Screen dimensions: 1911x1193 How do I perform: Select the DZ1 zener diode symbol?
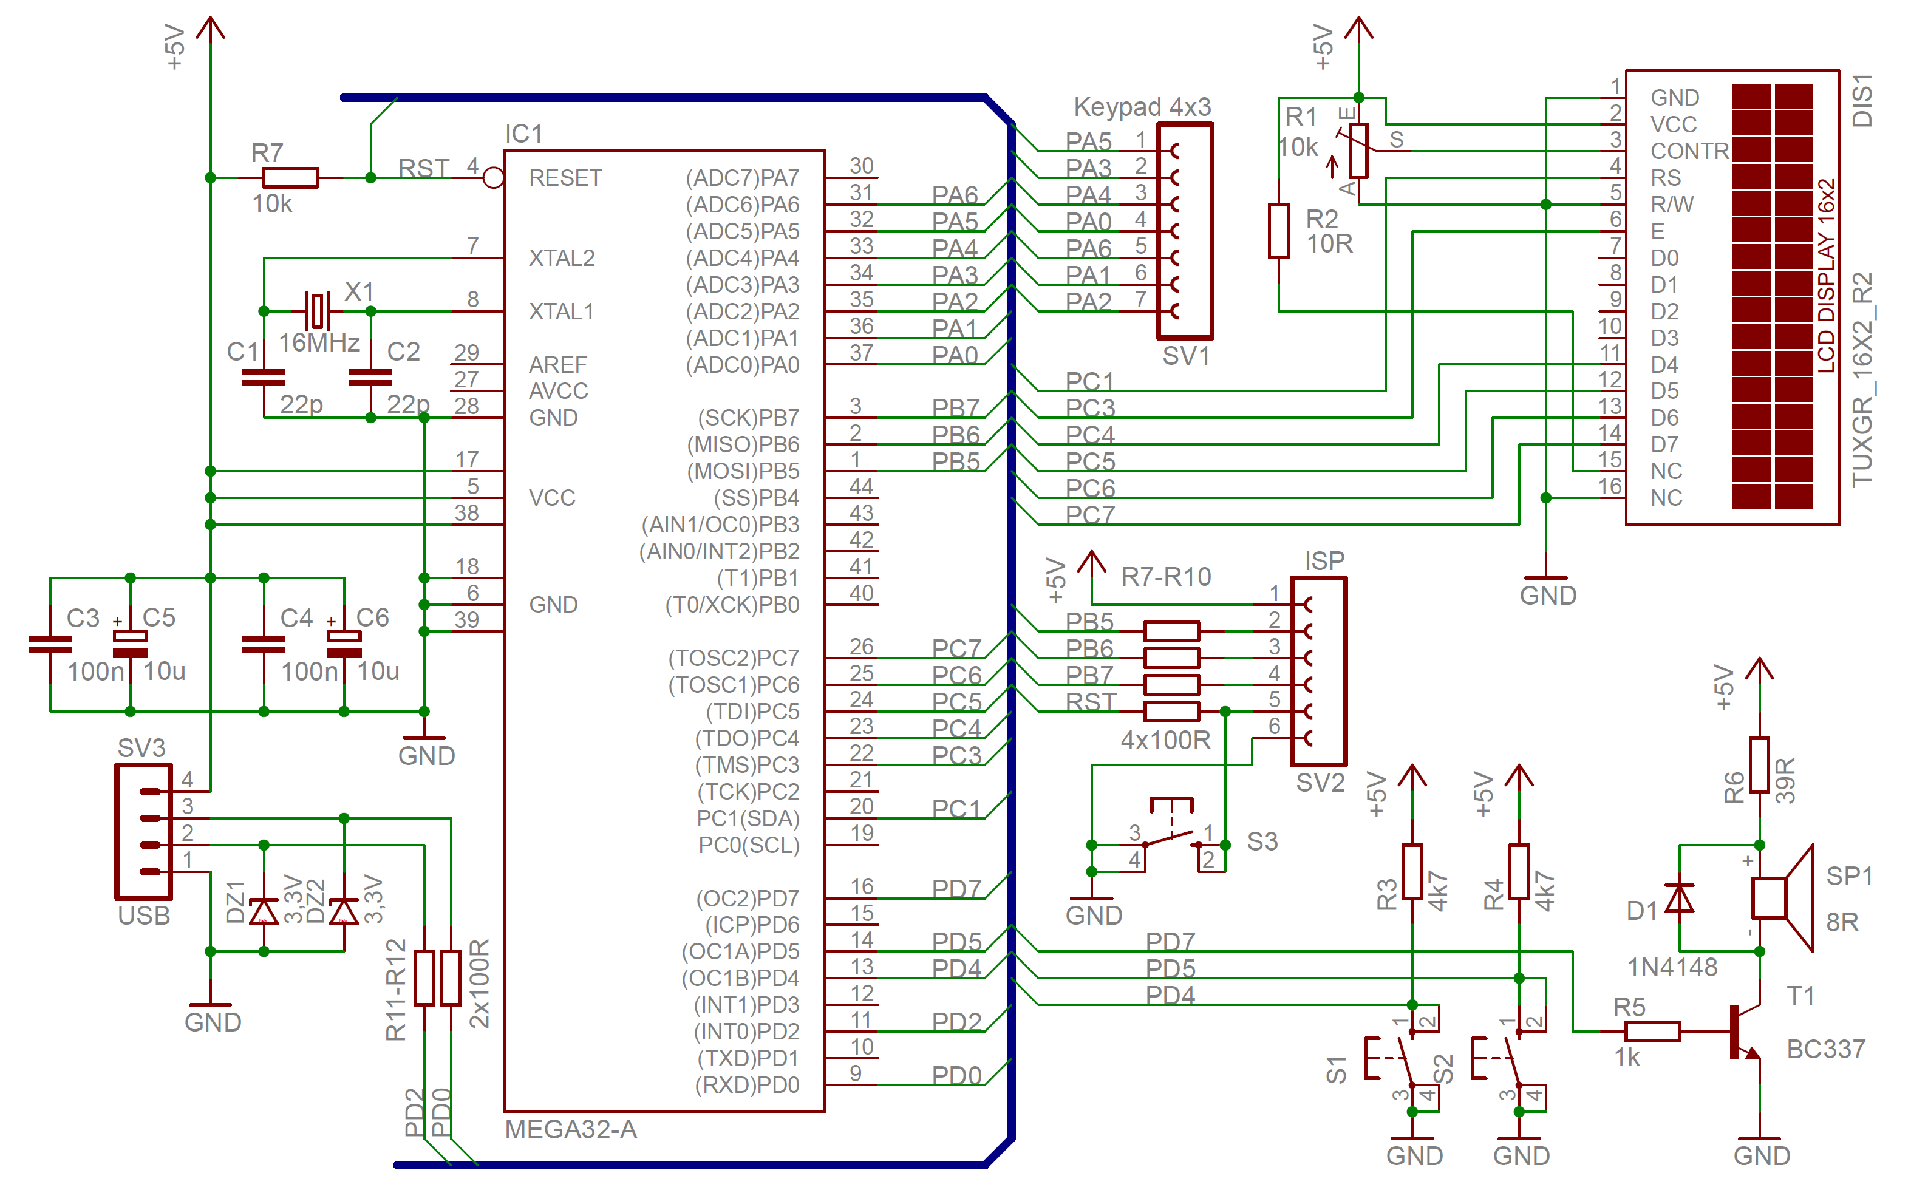pos(264,911)
